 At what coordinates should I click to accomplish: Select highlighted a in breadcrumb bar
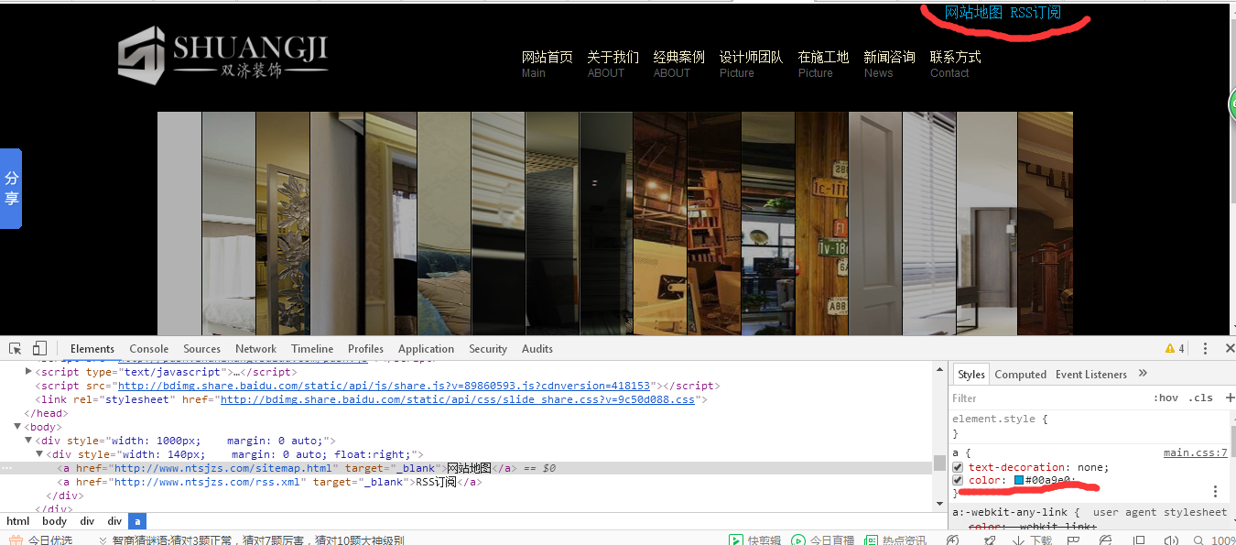coord(137,521)
